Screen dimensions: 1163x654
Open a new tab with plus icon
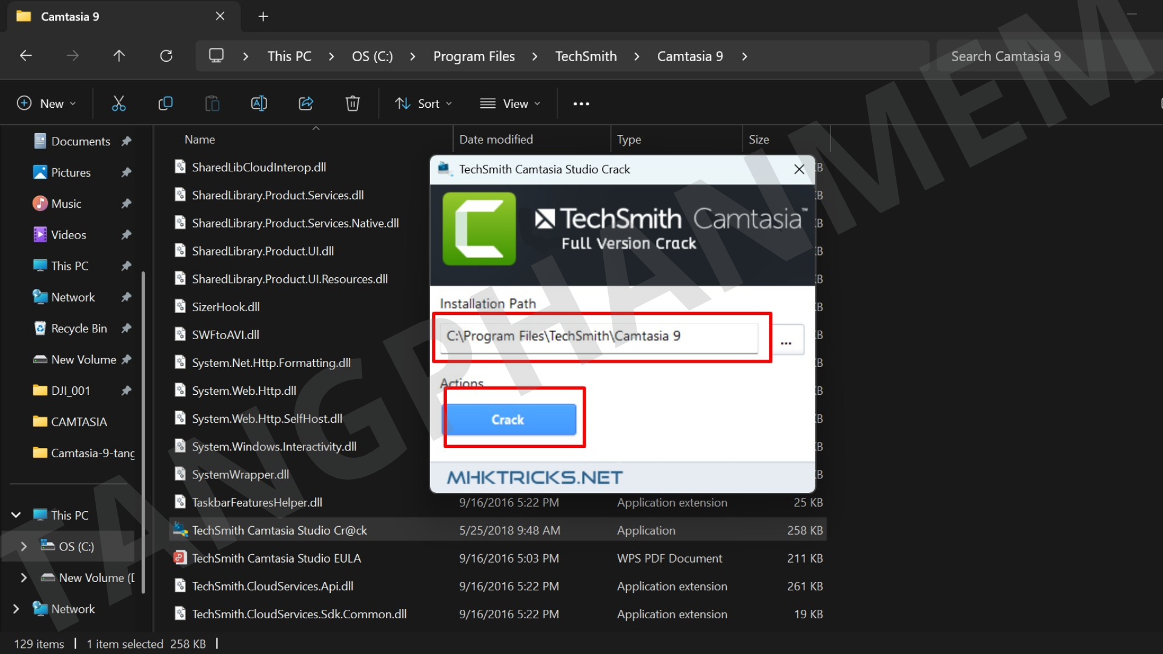coord(263,16)
